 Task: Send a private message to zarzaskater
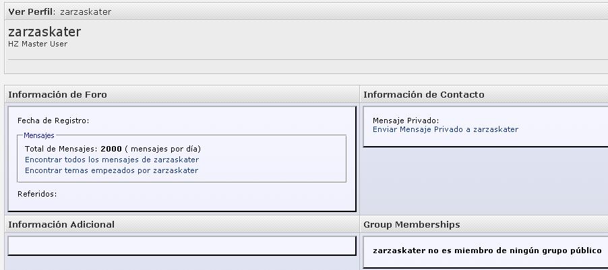445,129
